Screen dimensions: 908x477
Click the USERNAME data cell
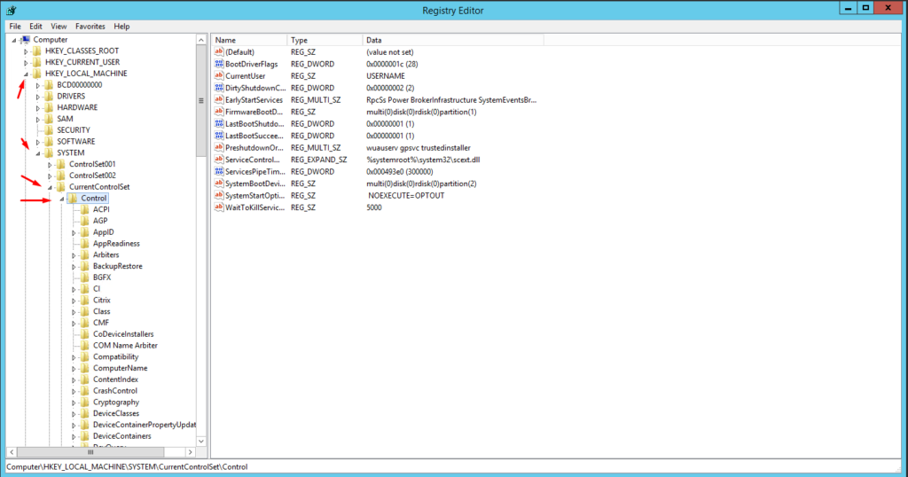(386, 76)
